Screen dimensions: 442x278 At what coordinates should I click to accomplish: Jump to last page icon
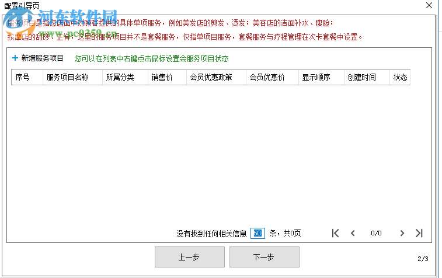pos(419,233)
